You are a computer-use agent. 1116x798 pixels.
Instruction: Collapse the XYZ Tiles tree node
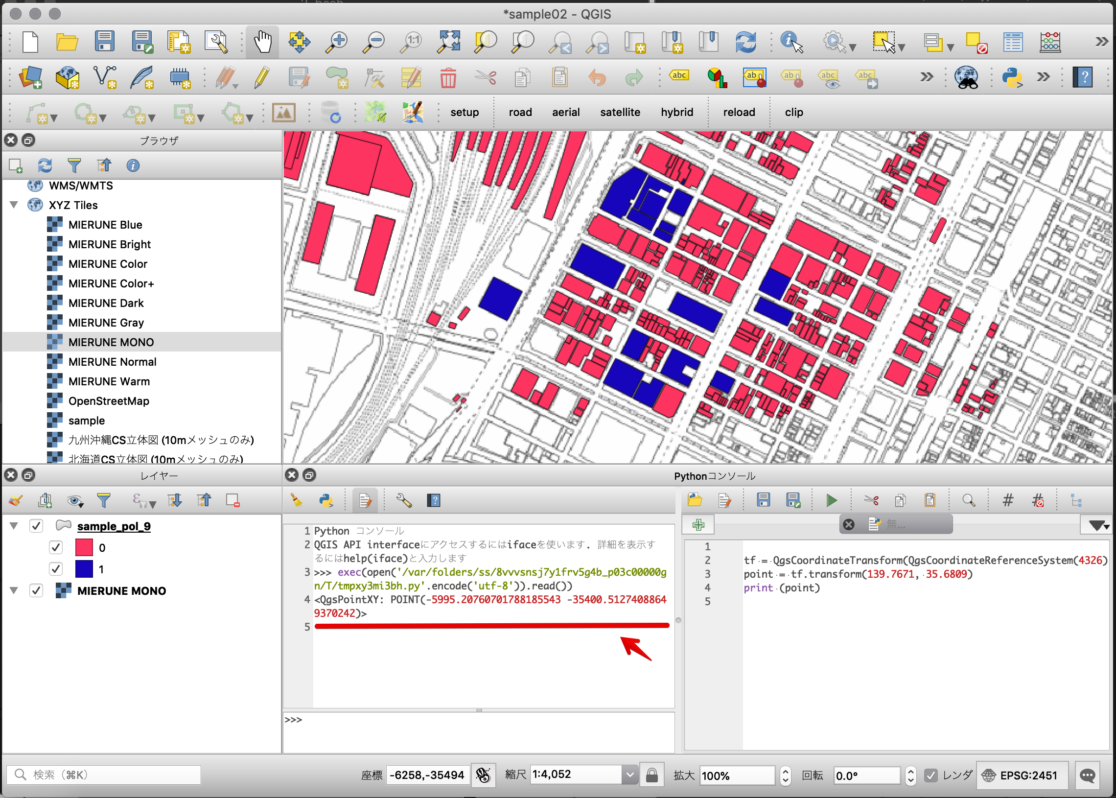(x=14, y=205)
